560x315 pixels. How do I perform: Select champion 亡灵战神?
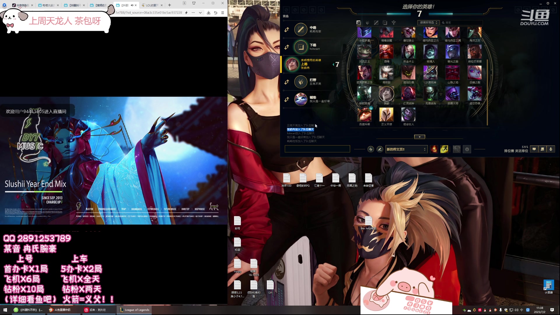[x=409, y=94]
